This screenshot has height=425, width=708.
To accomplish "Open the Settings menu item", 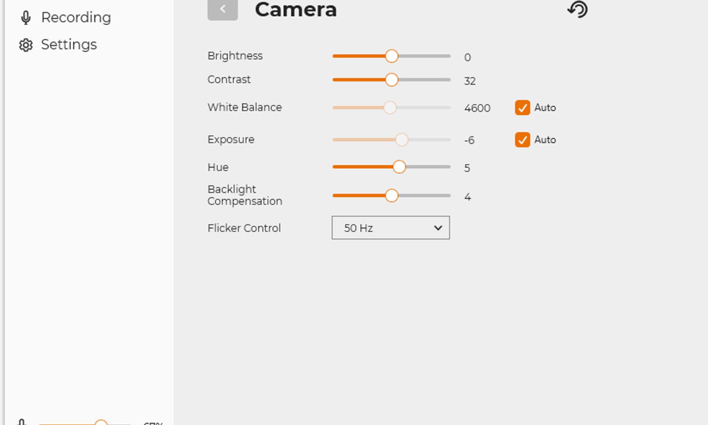I will pyautogui.click(x=69, y=45).
